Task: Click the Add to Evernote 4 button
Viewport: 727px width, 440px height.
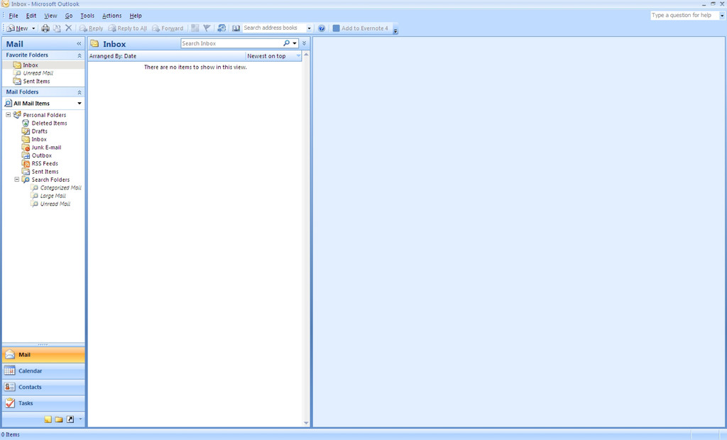Action: pyautogui.click(x=360, y=28)
